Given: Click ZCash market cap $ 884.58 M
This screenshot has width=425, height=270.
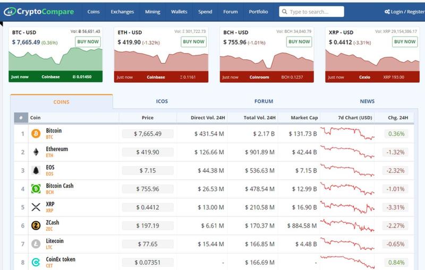Looking at the screenshot, I should click(x=302, y=225).
